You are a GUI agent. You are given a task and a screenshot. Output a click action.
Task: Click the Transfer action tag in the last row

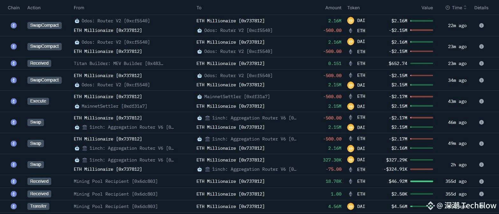39,206
